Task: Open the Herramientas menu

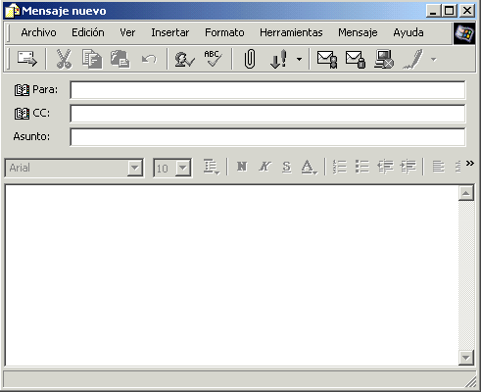Action: click(x=291, y=32)
